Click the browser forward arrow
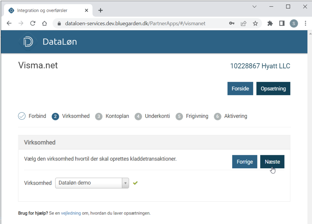Screen dimensions: 312x224 (x=21, y=23)
